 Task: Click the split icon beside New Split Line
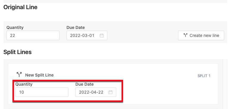tap(19, 75)
